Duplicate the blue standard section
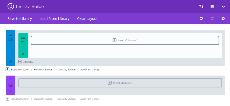 10,40
